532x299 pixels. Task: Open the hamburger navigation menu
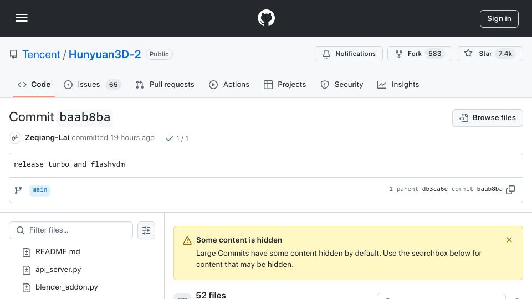(x=22, y=18)
